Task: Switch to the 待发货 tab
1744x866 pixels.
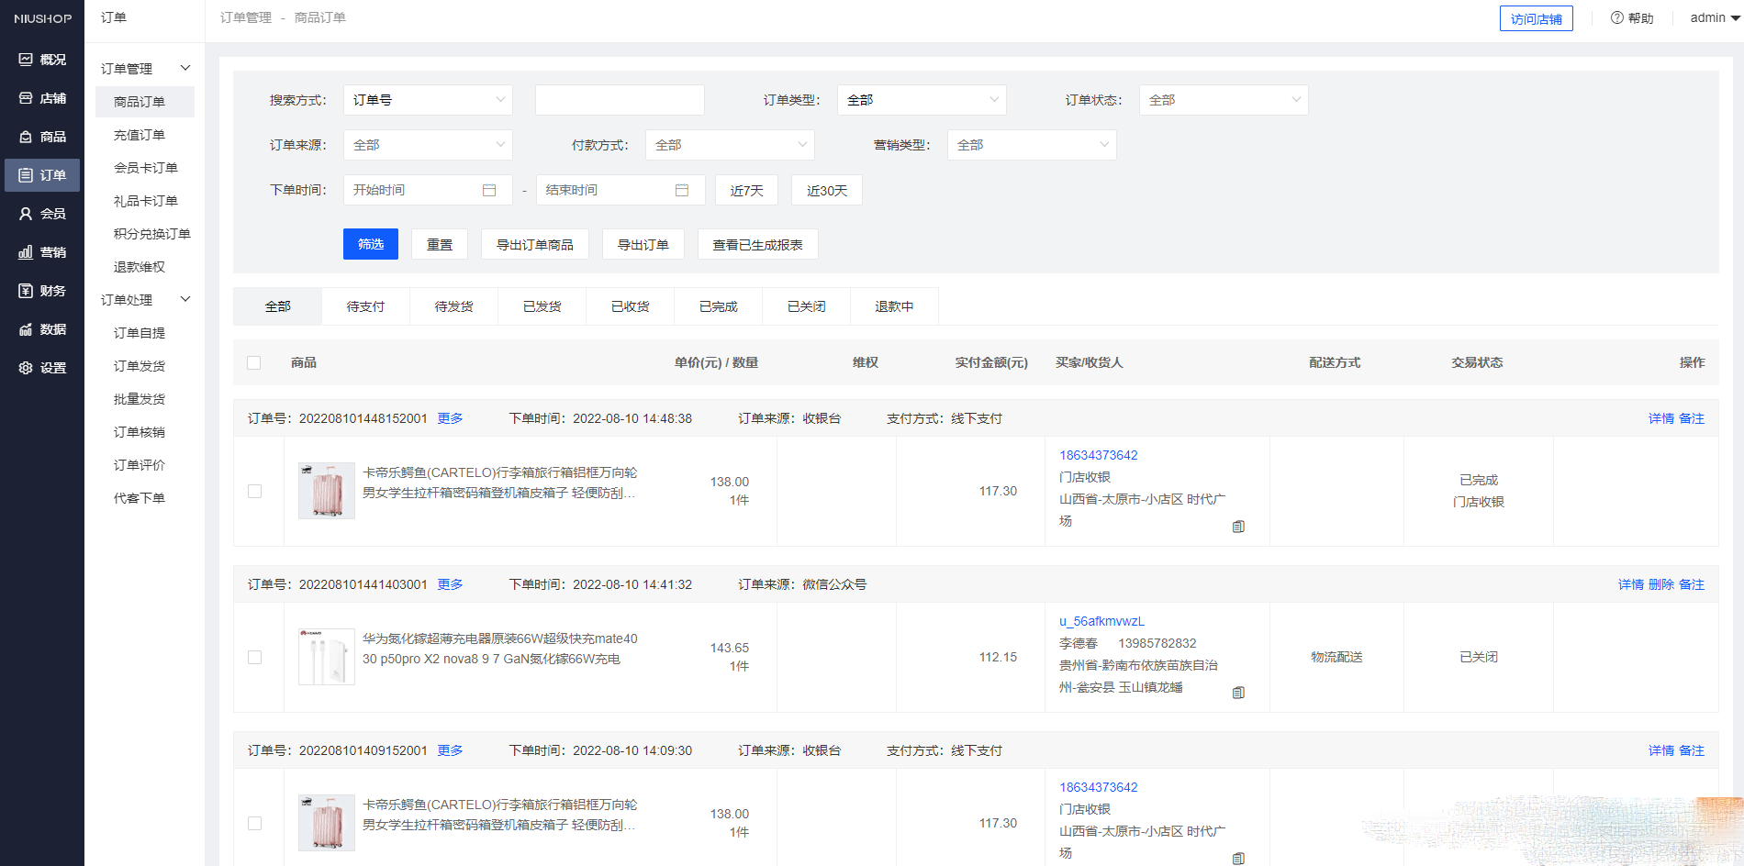Action: tap(454, 306)
